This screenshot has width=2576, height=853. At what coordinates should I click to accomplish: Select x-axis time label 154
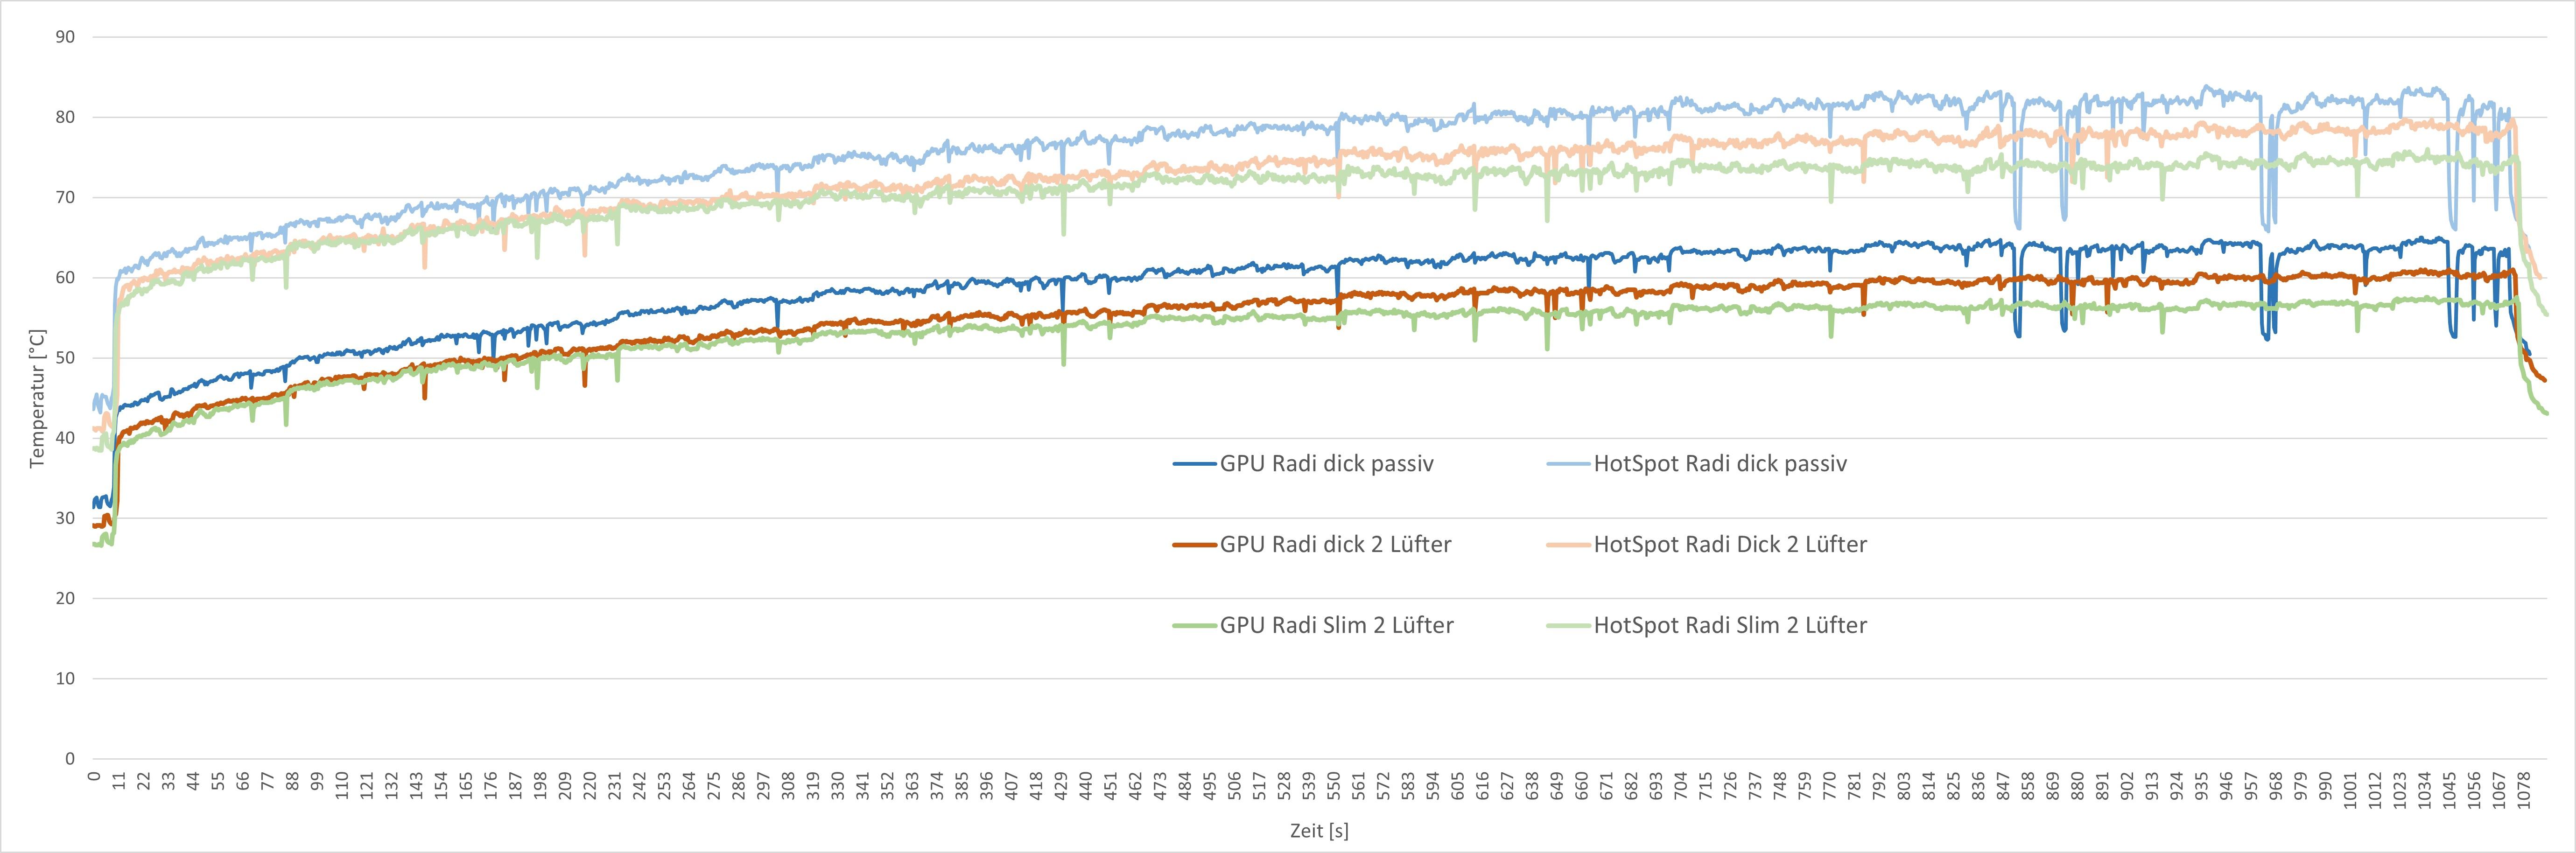click(x=441, y=784)
